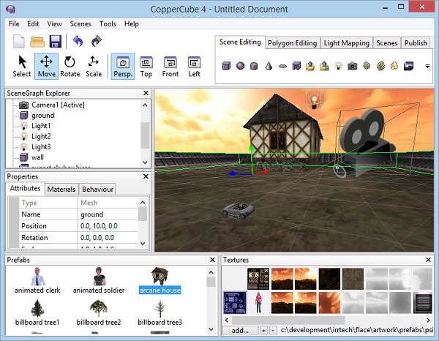The height and width of the screenshot is (341, 439).
Task: Add a cube primitive to the scene
Action: (226, 67)
